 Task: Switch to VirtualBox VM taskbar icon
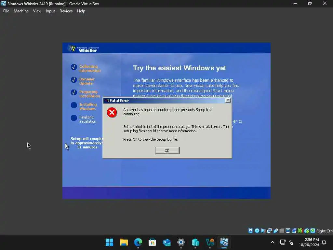pos(224,242)
